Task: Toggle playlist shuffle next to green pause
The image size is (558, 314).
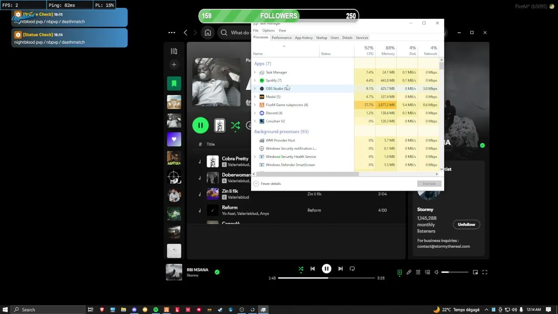Action: click(x=235, y=126)
